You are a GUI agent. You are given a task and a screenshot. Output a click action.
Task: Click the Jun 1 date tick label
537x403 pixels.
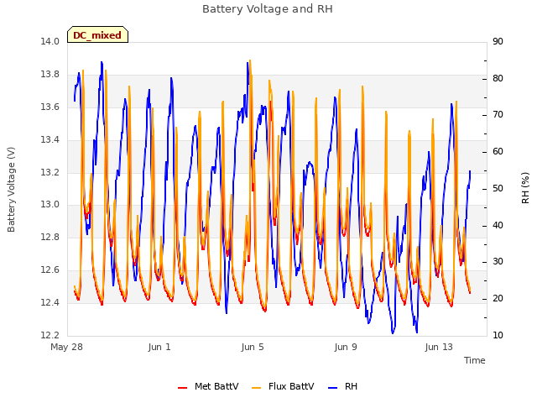159,347
